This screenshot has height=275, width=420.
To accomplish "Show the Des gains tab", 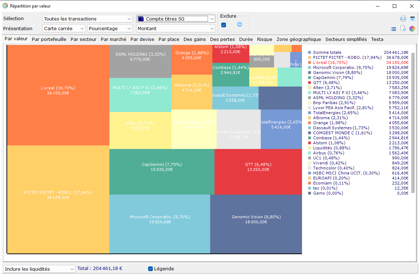I will pos(195,39).
